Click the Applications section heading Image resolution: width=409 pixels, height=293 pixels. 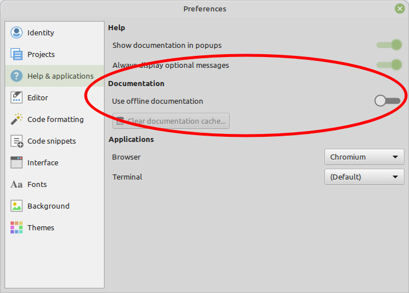click(131, 140)
